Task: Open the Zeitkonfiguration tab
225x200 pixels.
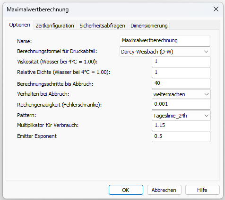Action: (55, 26)
